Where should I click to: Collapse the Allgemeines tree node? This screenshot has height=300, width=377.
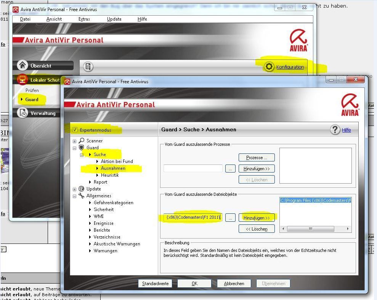(75, 196)
